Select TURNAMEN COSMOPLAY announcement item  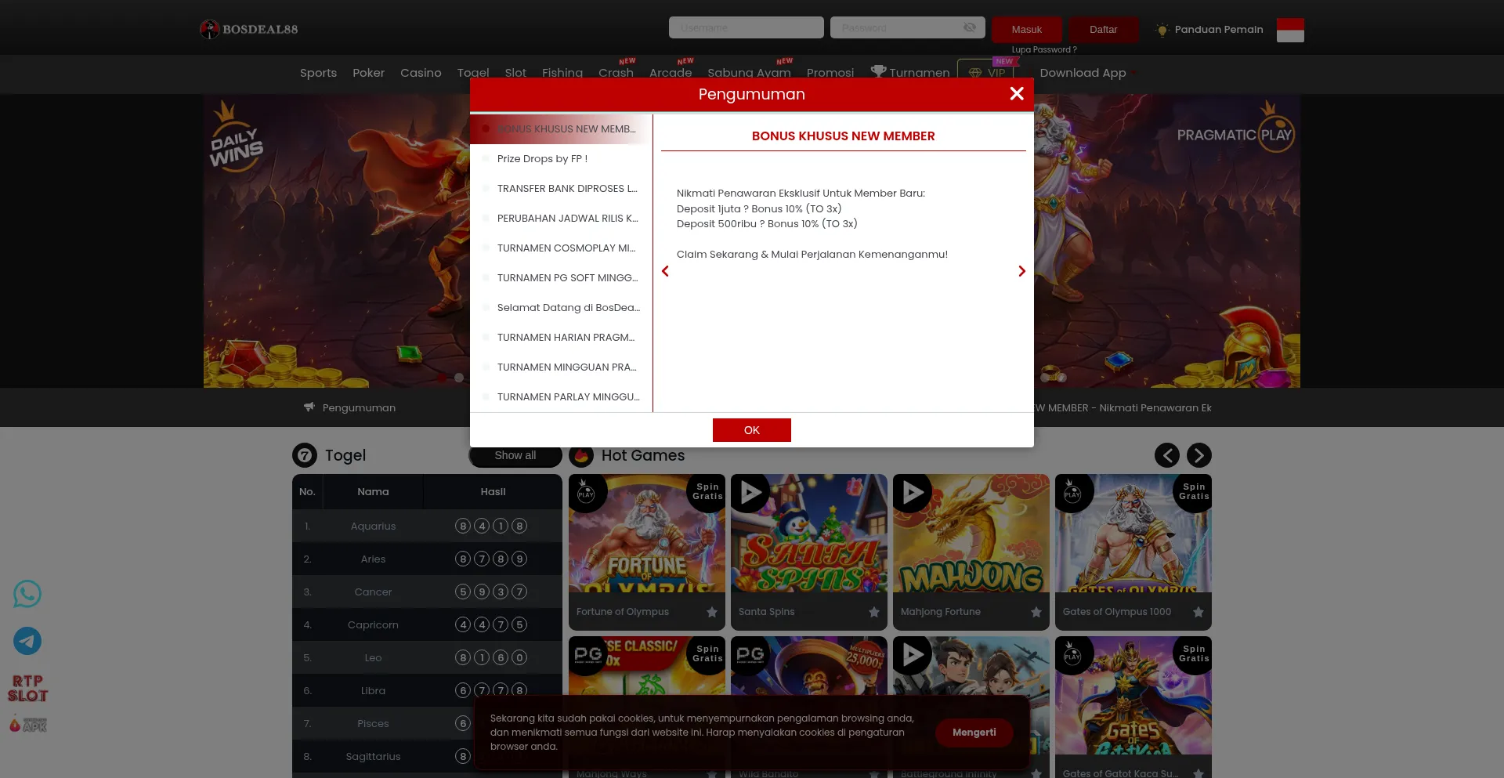click(x=566, y=248)
